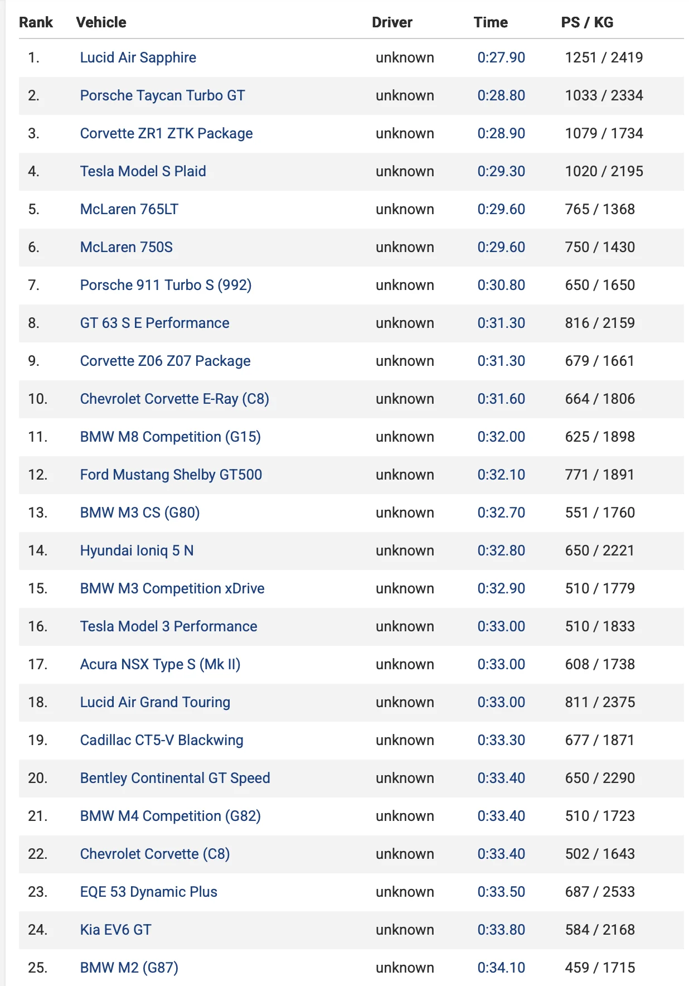Click the BMW M4 Competition 0:33.40 time
Screen dimensions: 689x986
pyautogui.click(x=501, y=816)
